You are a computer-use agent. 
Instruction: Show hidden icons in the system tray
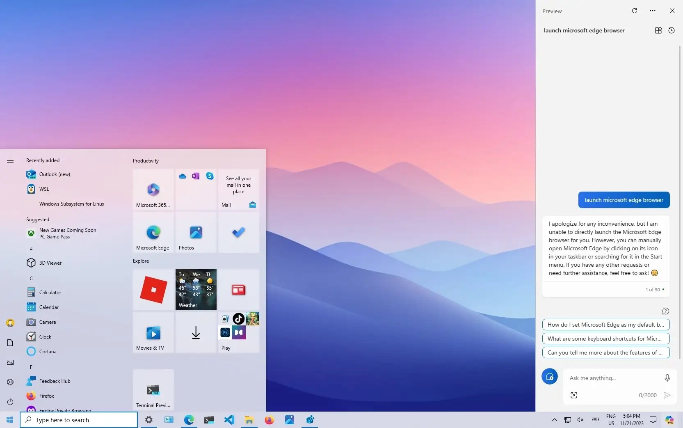[554, 420]
